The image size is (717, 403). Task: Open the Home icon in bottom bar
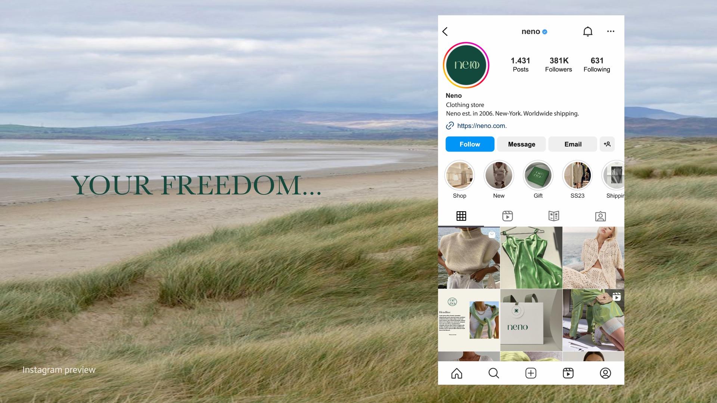pyautogui.click(x=457, y=373)
